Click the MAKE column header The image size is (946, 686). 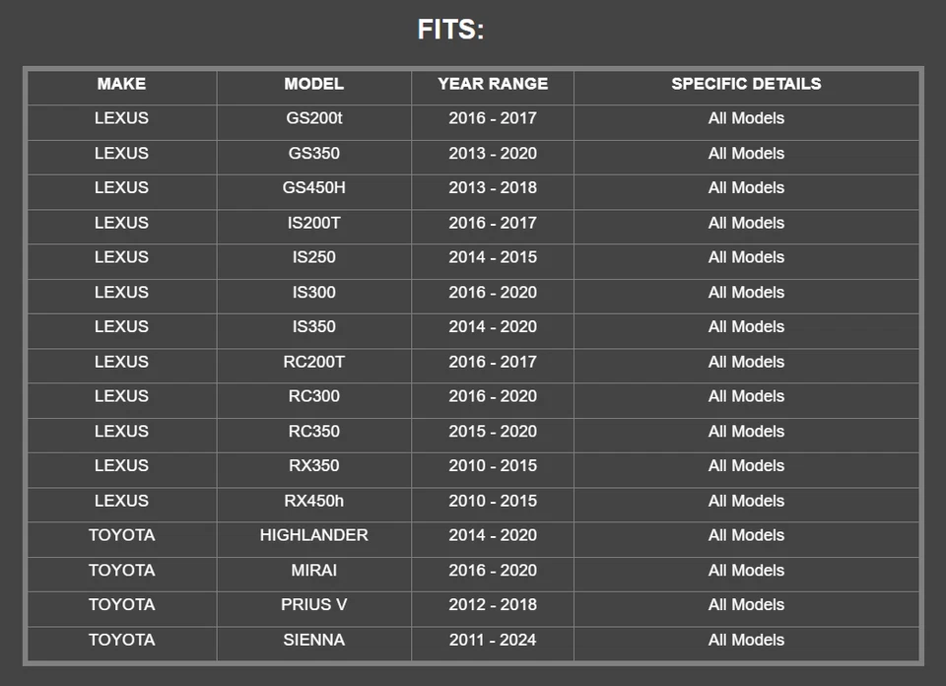121,84
